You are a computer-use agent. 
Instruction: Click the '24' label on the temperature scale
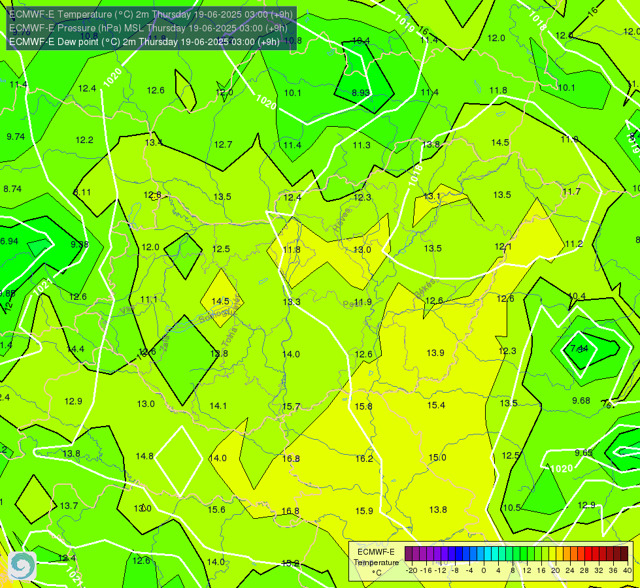(570, 570)
